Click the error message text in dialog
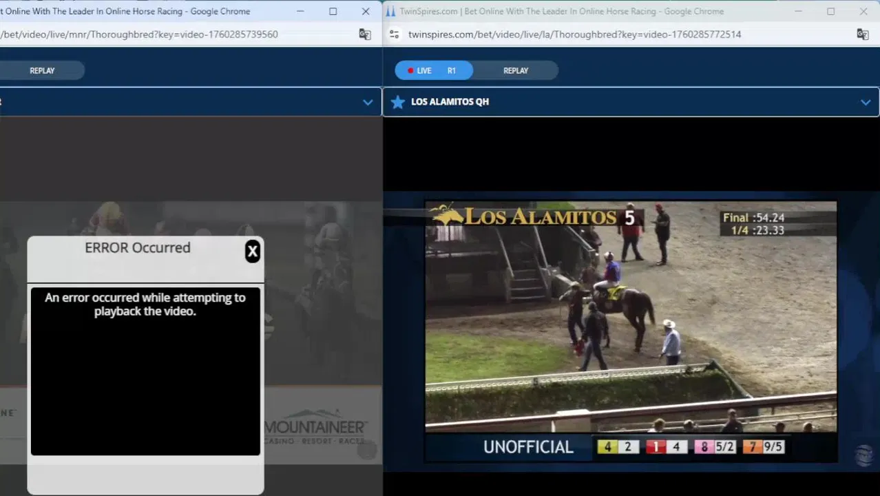880x496 pixels. (x=145, y=304)
